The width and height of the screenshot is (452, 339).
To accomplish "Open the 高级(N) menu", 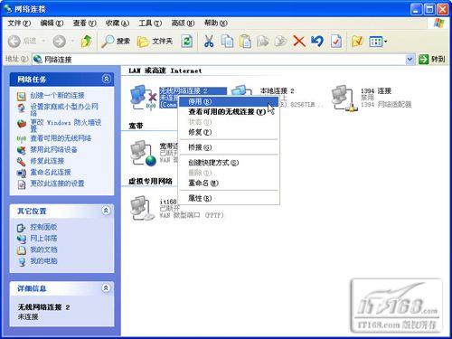I will pyautogui.click(x=183, y=23).
